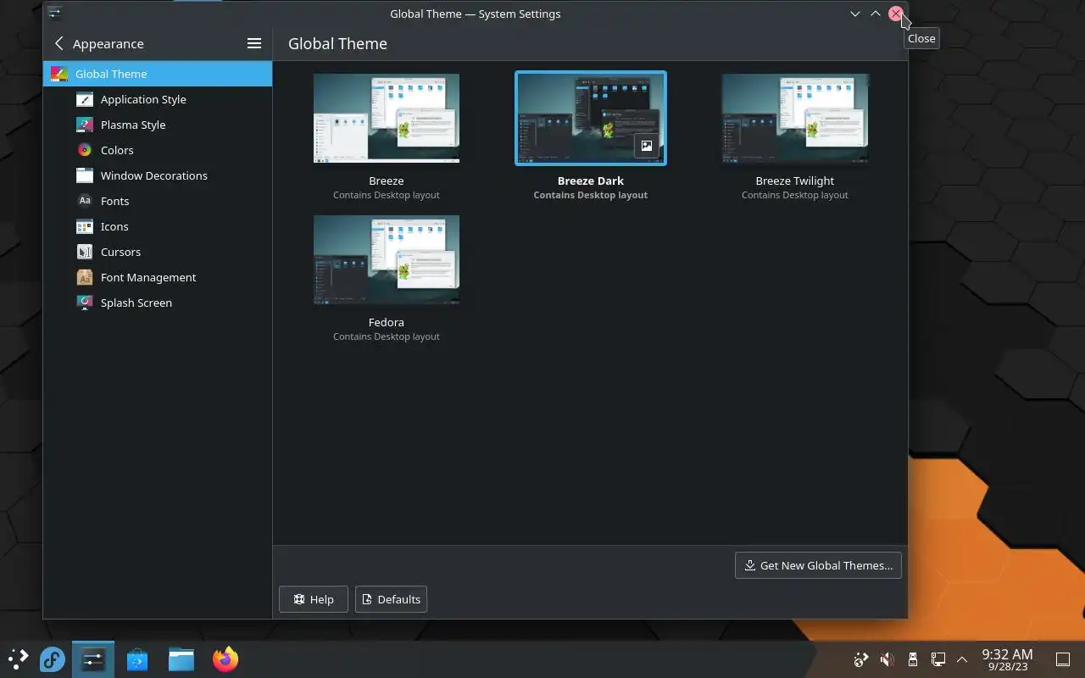Image resolution: width=1085 pixels, height=678 pixels.
Task: Select the Fedora theme thumbnail
Action: [387, 260]
